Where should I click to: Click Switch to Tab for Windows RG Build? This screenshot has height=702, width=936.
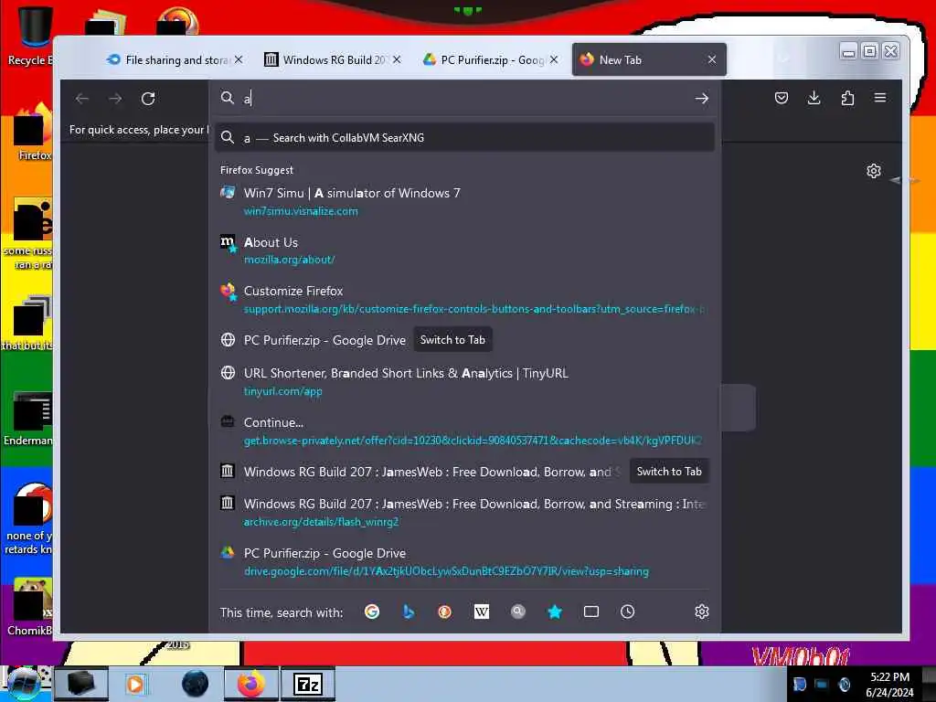pos(669,472)
